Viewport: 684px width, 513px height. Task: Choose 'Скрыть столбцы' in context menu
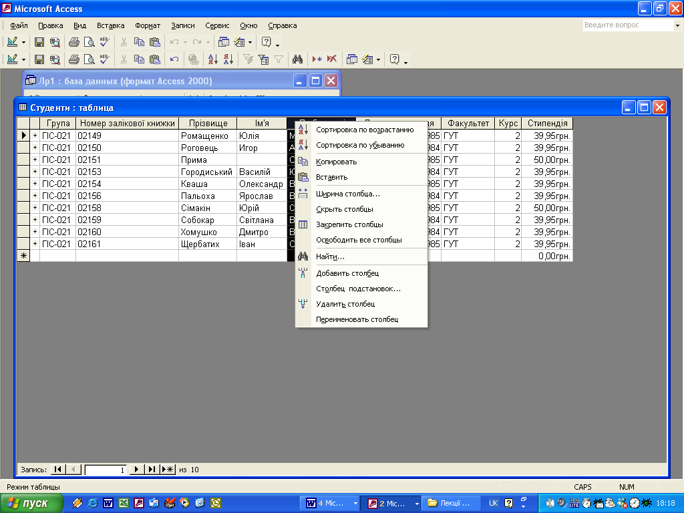[361, 209]
